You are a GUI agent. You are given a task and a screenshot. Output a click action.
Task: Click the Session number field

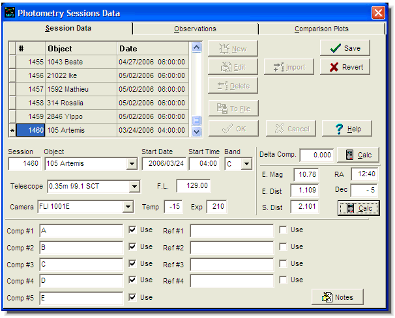[x=24, y=164]
